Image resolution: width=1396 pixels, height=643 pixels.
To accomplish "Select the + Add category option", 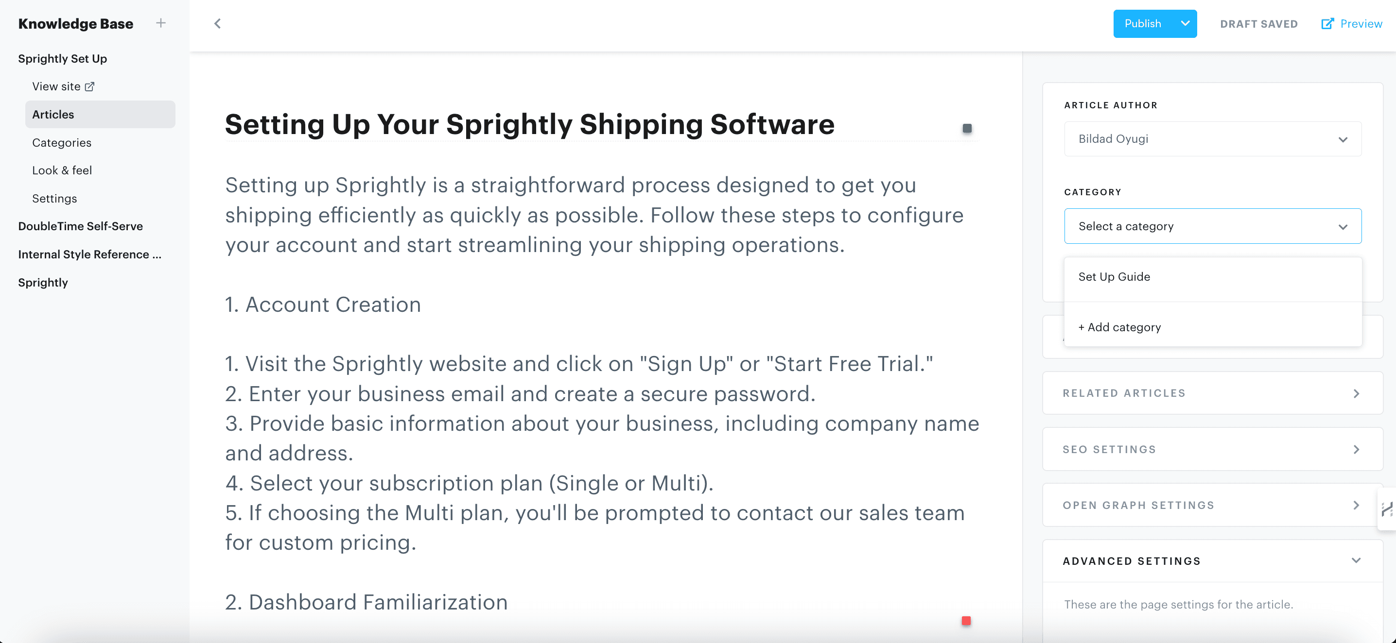I will (x=1119, y=327).
